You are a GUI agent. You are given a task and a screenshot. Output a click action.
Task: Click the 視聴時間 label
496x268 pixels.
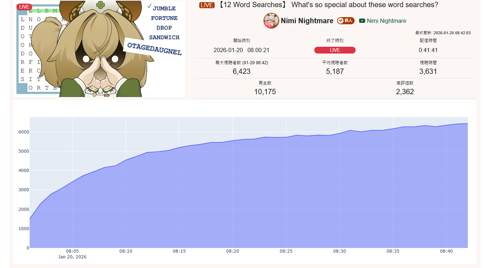coord(428,63)
